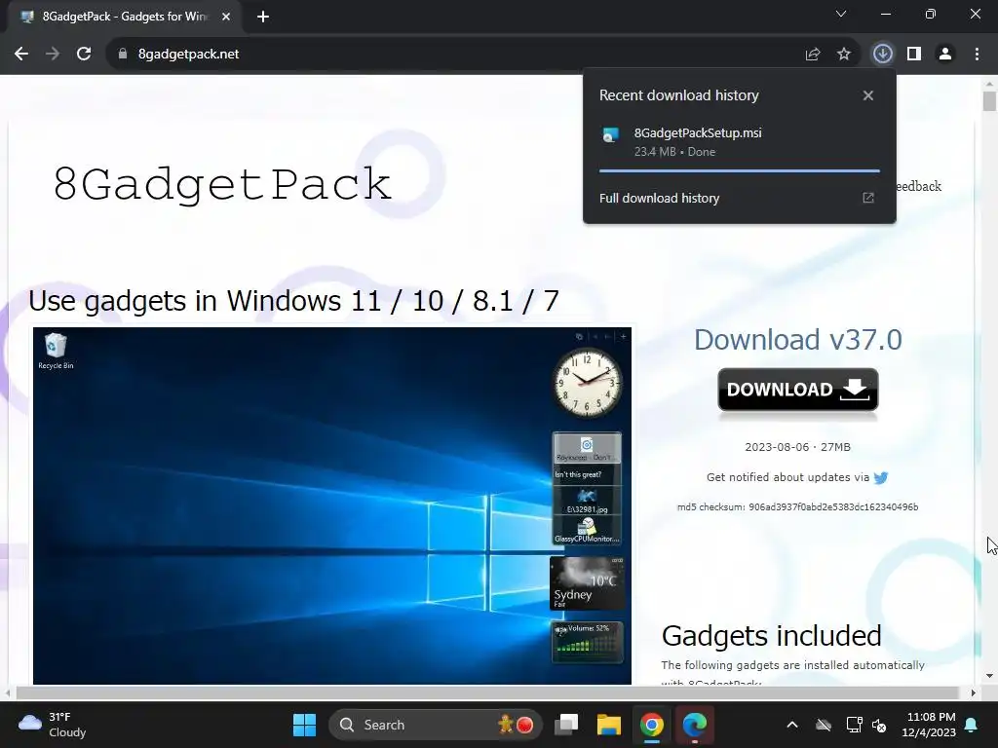Screen dimensions: 998x748
Task: Open the tab search dropdown arrow
Action: 841,14
